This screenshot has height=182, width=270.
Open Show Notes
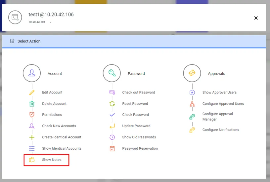tap(52, 160)
